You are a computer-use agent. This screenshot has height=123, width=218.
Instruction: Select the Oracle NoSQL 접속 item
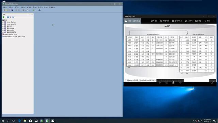11,34
